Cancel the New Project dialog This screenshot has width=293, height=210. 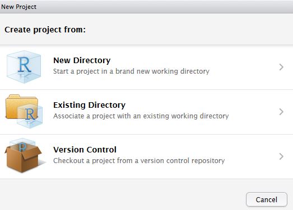tap(267, 199)
